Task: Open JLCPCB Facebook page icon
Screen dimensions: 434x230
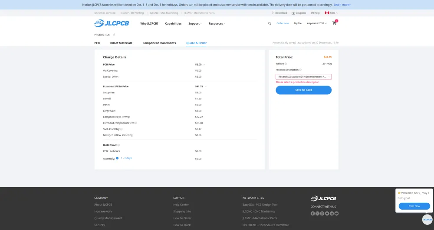Action: (313, 214)
